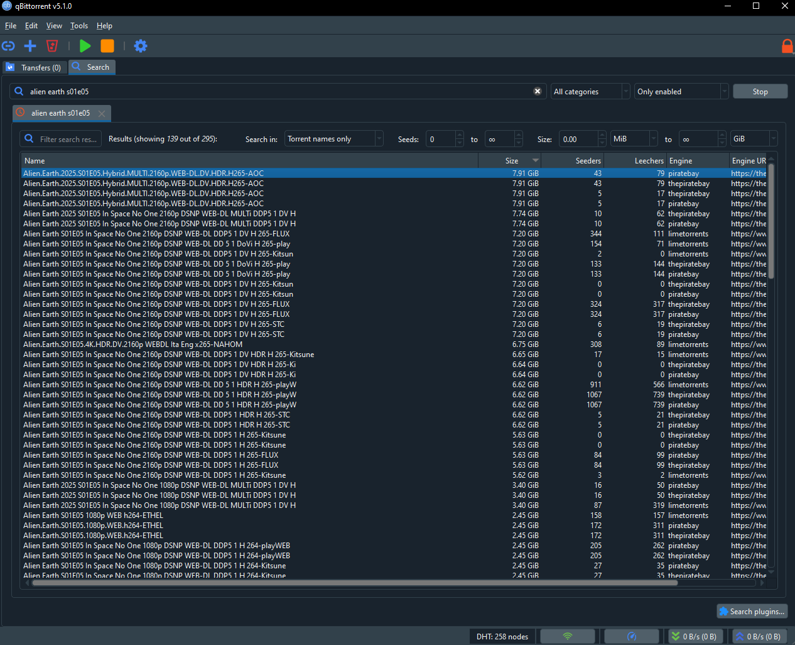Click the magnifier icon in the search field
The width and height of the screenshot is (795, 645).
[x=19, y=91]
